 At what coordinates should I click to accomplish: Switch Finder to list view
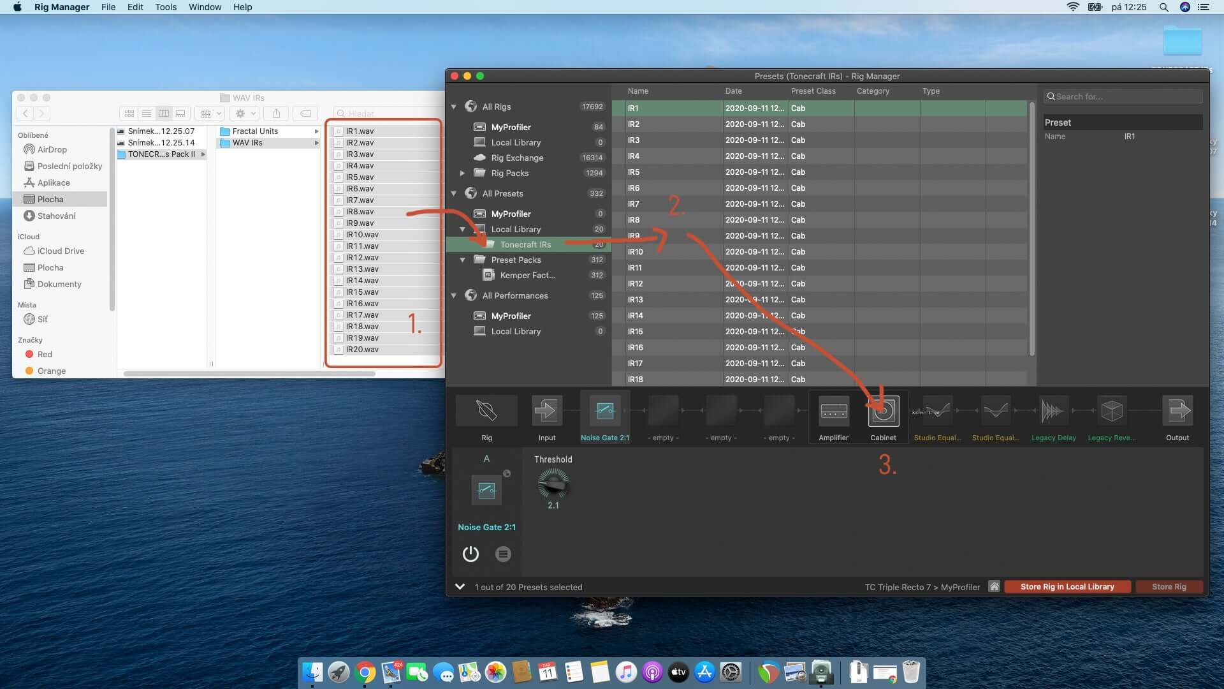(147, 114)
